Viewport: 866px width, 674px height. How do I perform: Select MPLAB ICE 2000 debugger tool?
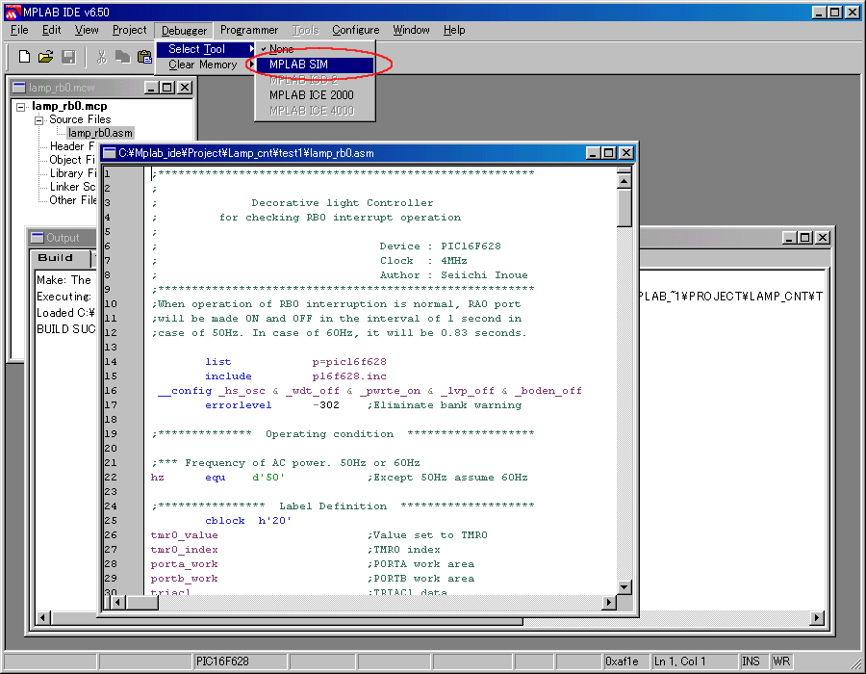click(x=315, y=95)
